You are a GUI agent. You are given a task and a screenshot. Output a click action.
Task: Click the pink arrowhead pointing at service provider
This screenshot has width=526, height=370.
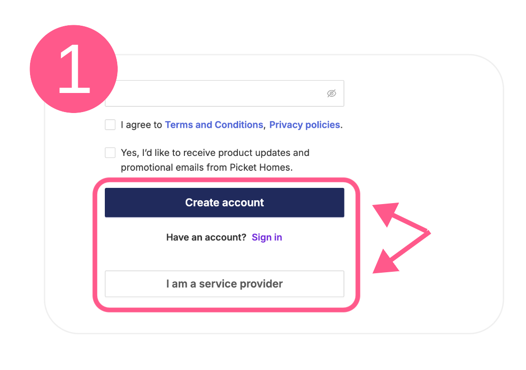coord(385,263)
